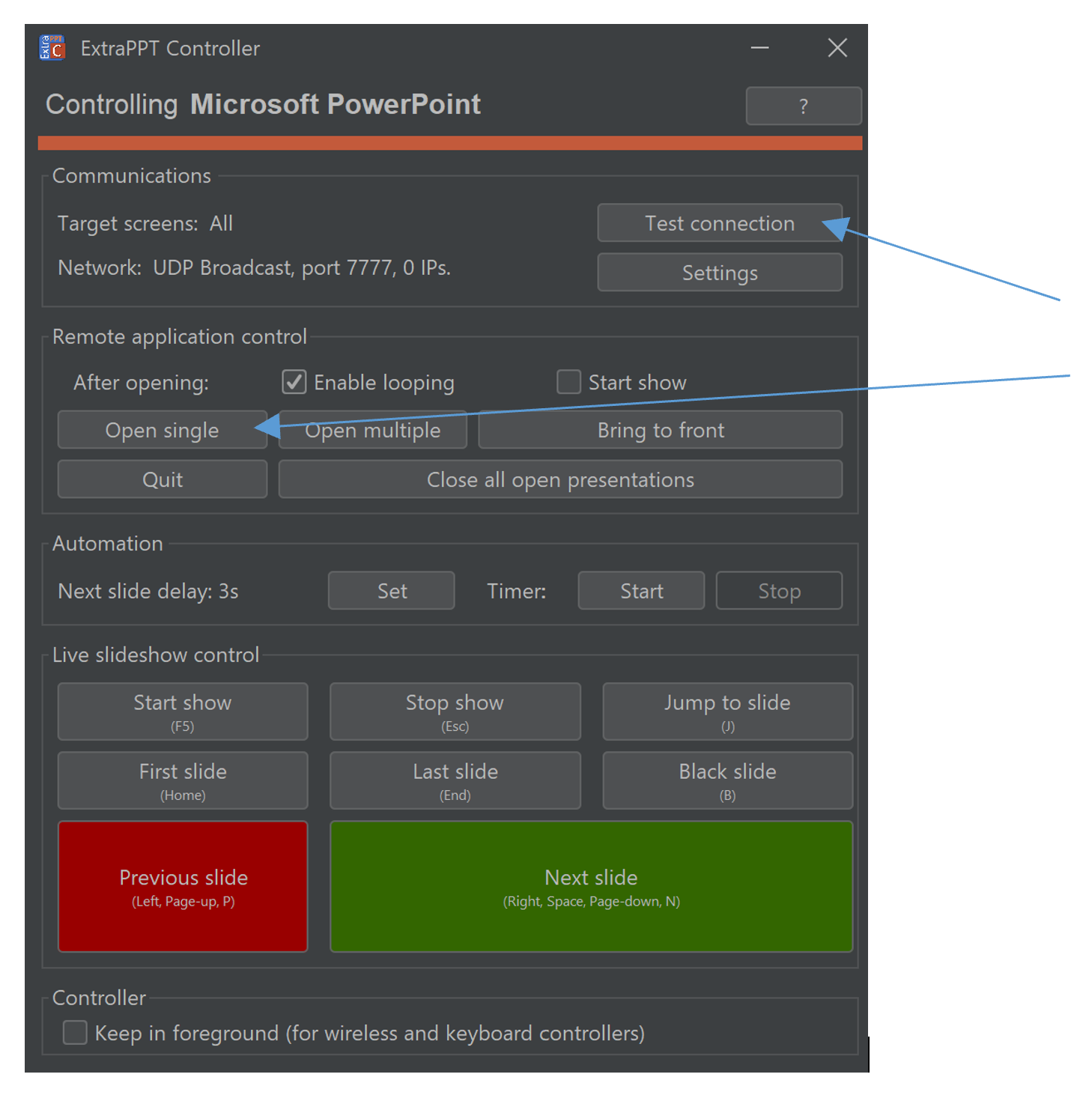Click the ExtraPPT Controller app icon
This screenshot has width=1083, height=1110.
[x=52, y=48]
